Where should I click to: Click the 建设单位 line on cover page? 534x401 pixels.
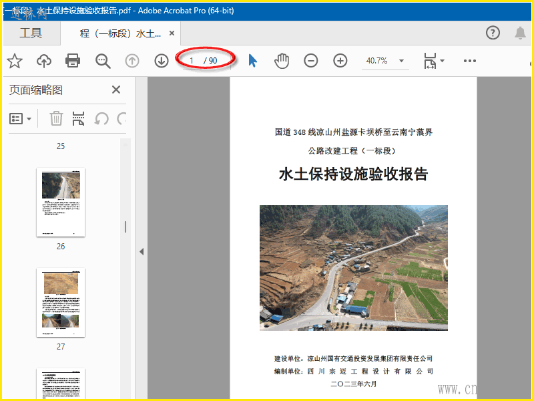coord(354,358)
